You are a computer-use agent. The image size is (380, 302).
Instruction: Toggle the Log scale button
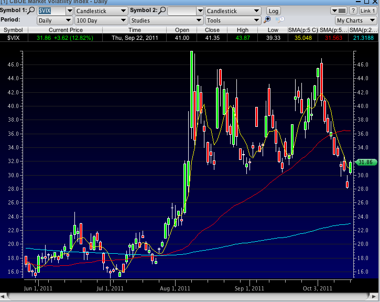tap(273, 10)
